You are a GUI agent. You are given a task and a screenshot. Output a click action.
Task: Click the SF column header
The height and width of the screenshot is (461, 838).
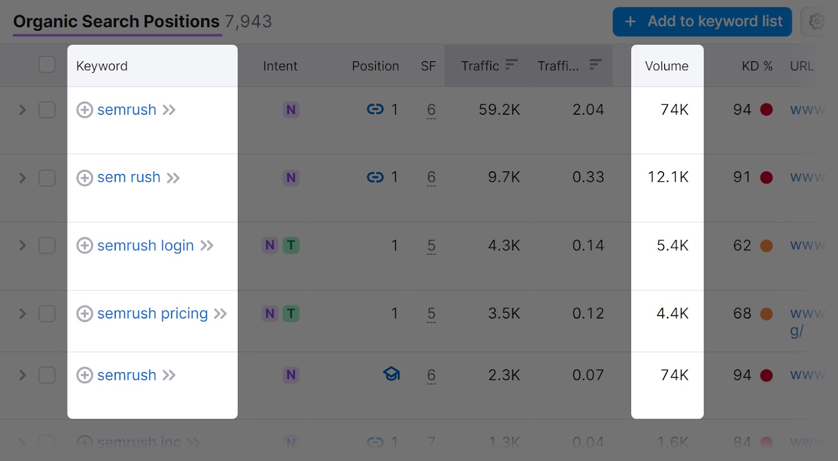428,66
